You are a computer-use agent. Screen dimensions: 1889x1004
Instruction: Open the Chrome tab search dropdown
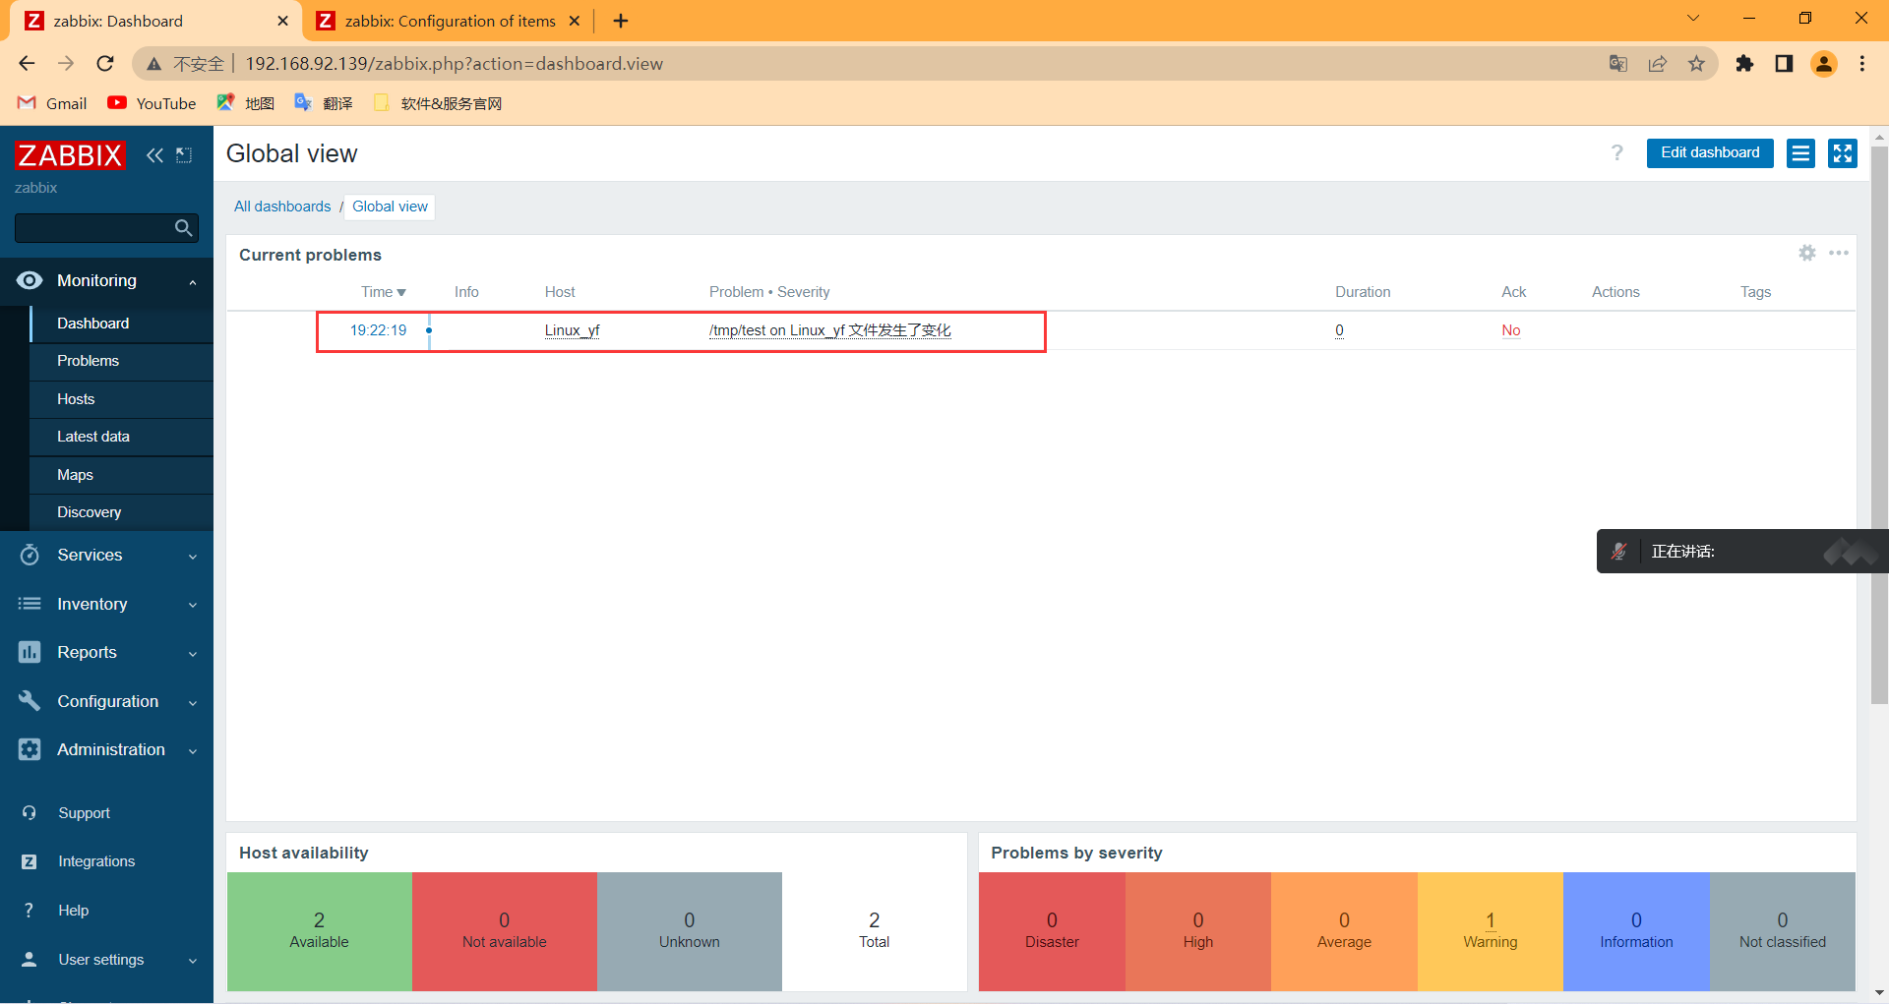click(1693, 19)
